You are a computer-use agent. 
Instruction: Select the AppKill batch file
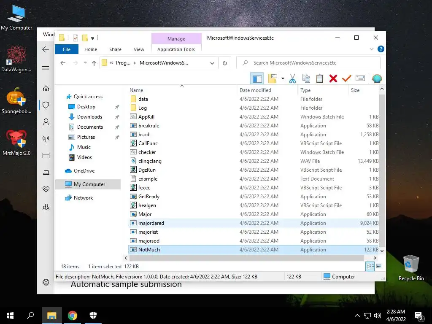pos(146,117)
